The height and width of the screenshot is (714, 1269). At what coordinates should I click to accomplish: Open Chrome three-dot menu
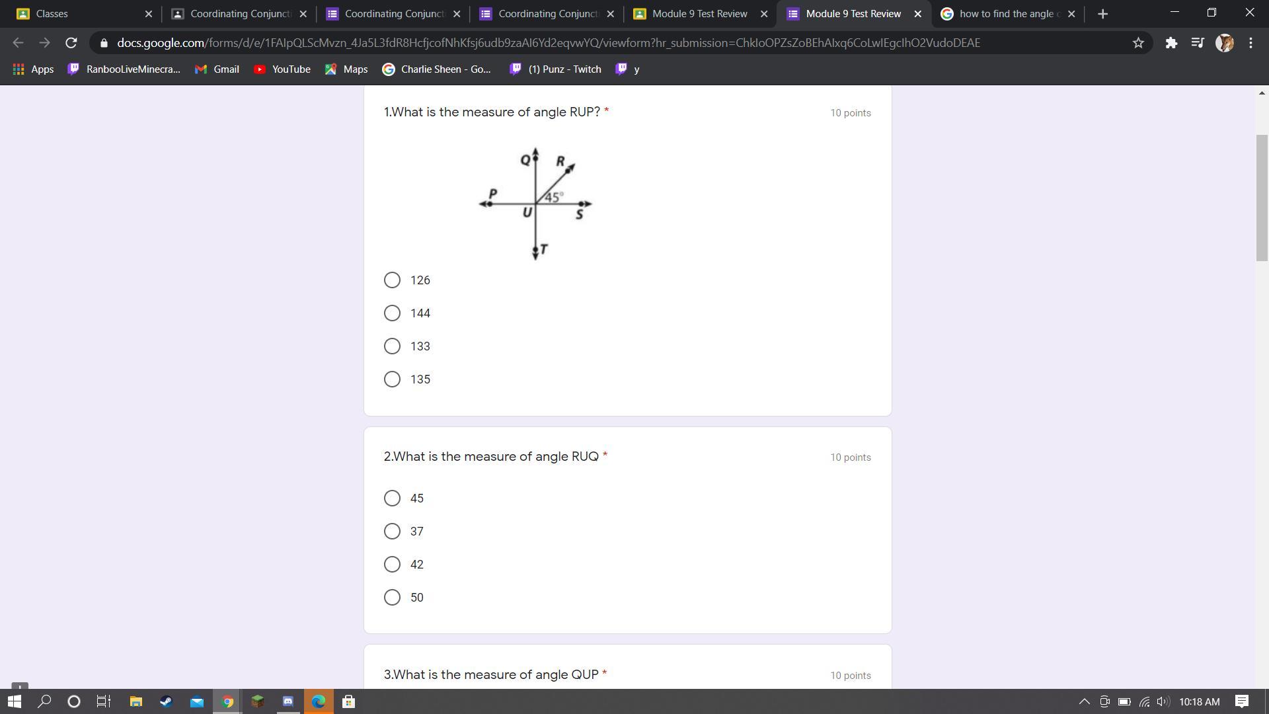click(x=1250, y=43)
